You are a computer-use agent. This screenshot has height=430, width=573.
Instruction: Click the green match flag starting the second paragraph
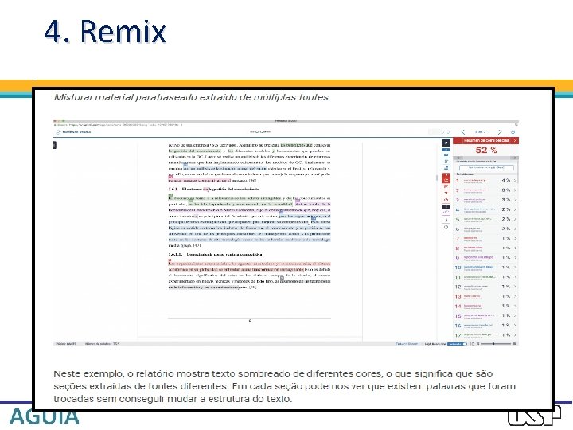click(170, 197)
